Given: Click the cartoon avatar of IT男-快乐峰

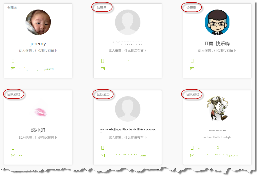Looking at the screenshot, I should tap(217, 22).
